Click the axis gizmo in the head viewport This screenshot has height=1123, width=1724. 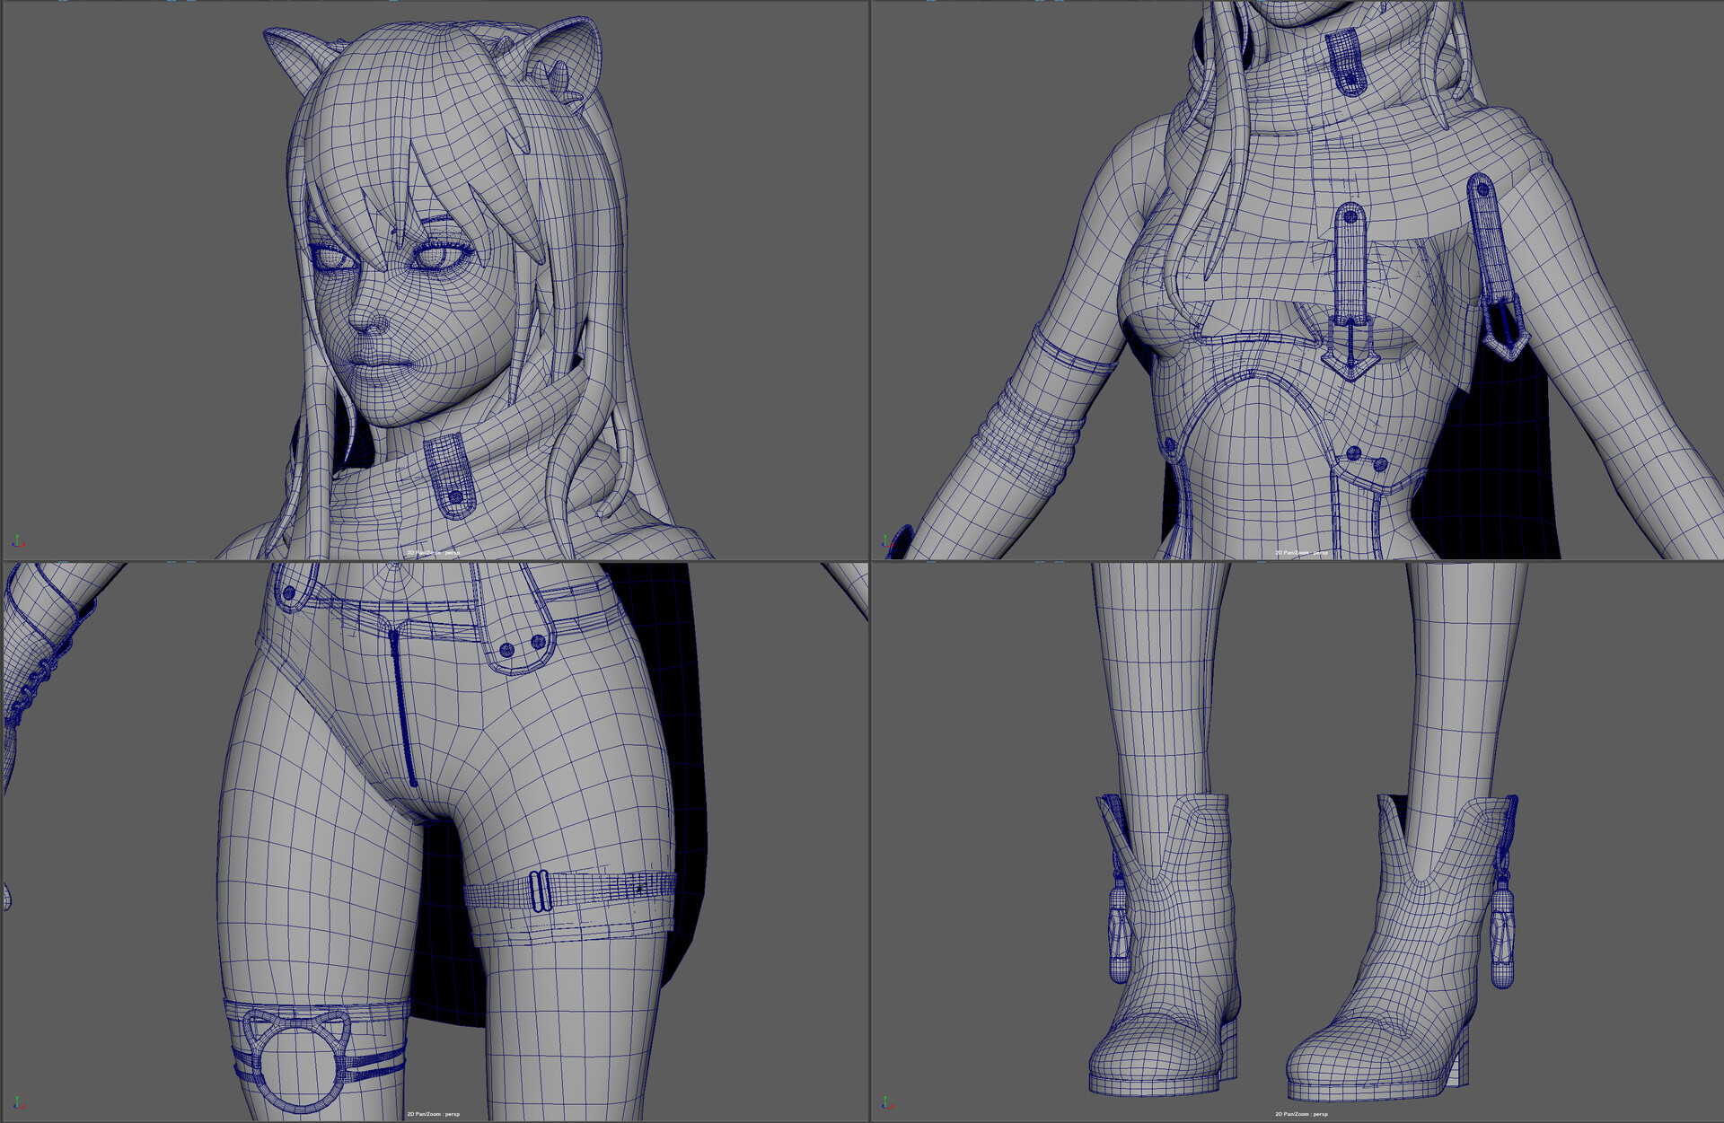click(18, 541)
